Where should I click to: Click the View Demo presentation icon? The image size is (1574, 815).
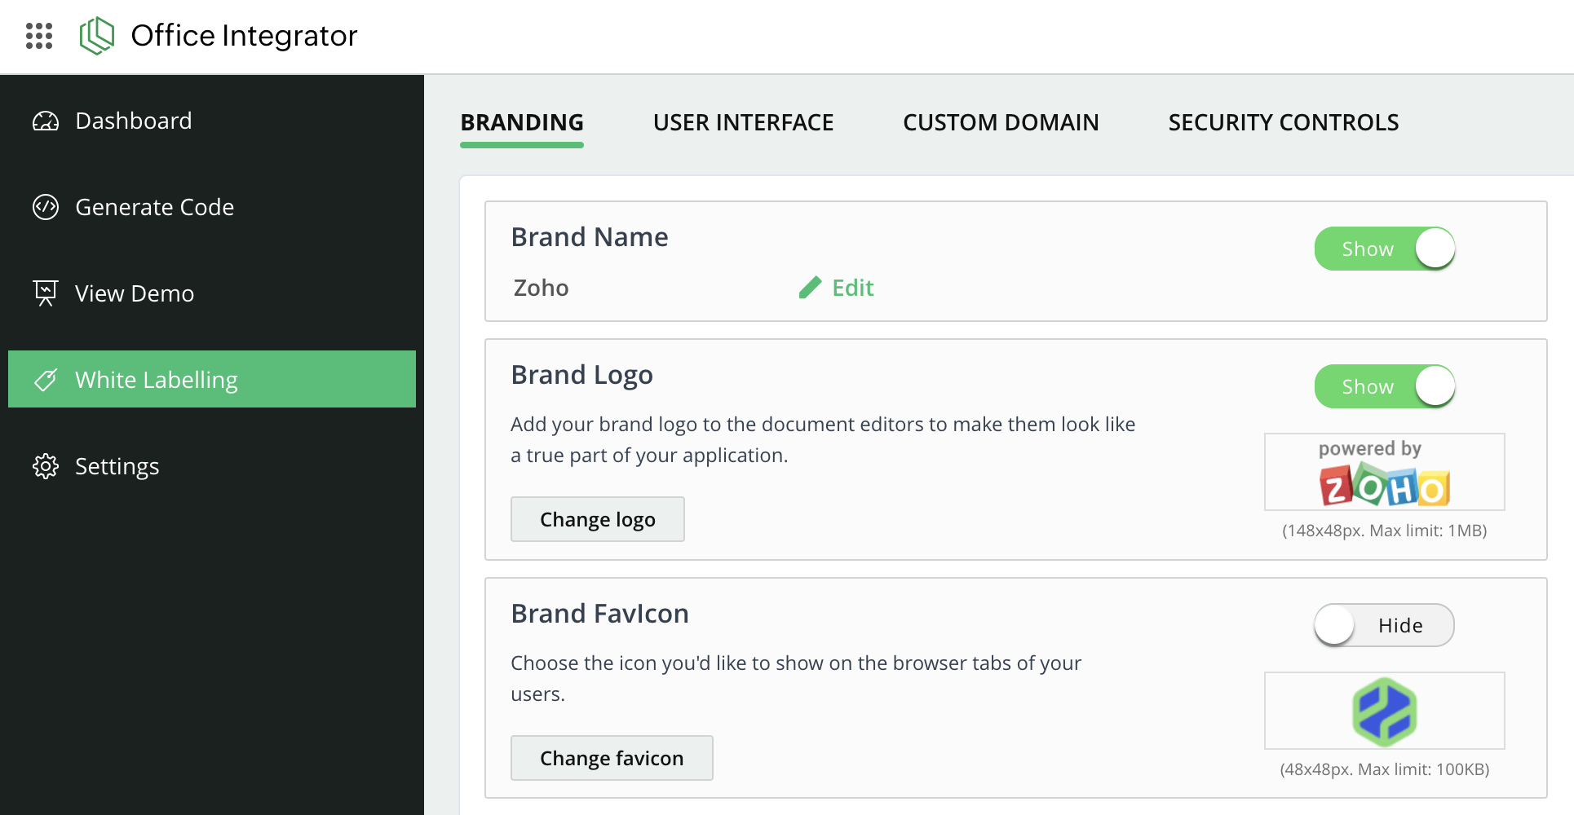coord(46,293)
